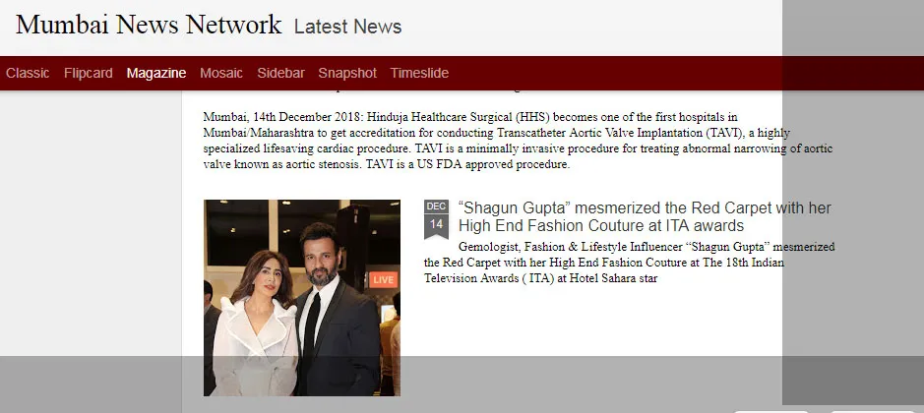Click the gray overlay strip below the article
Image resolution: width=924 pixels, height=413 pixels.
tap(462, 384)
